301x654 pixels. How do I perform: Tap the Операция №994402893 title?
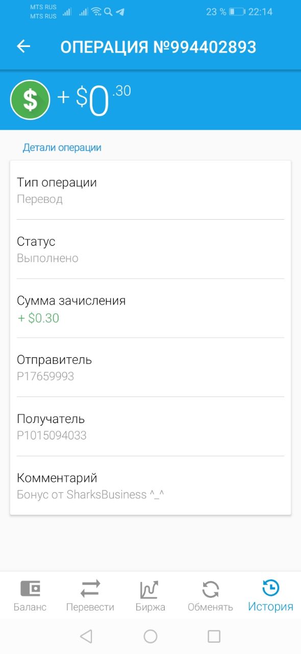click(158, 47)
